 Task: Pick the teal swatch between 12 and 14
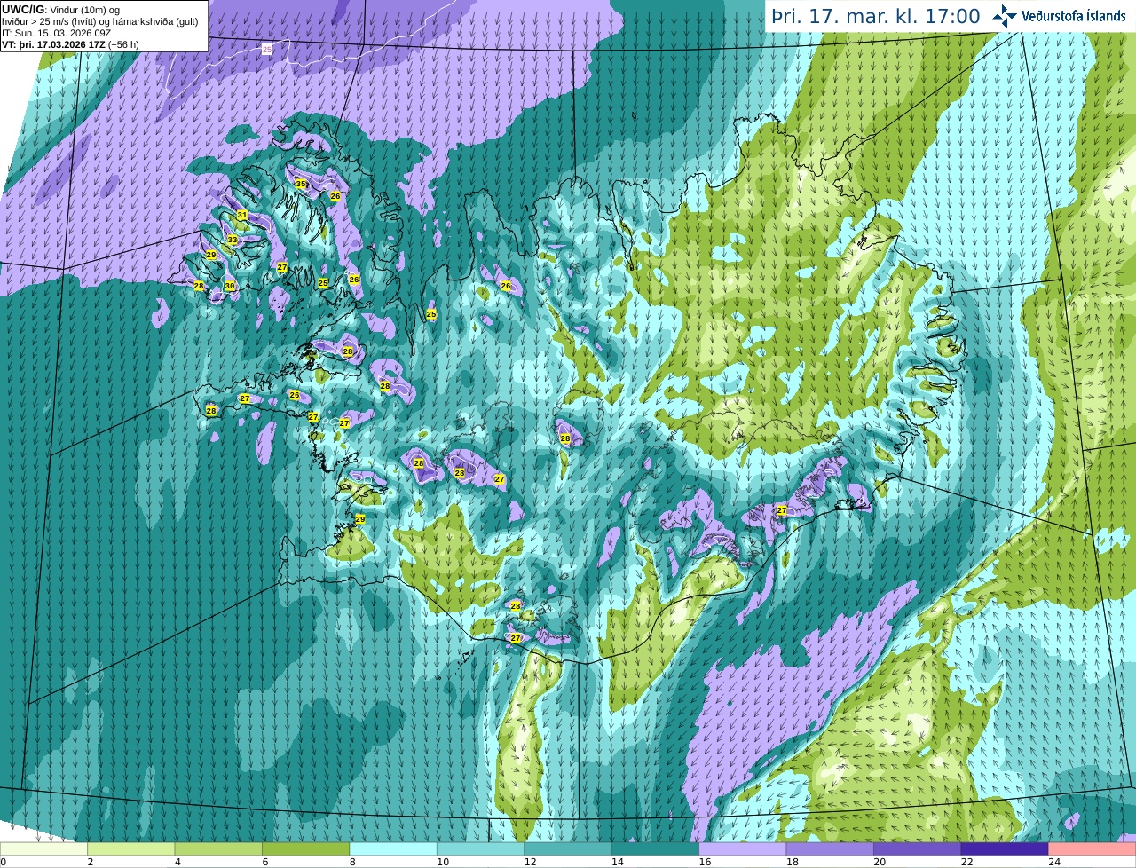click(x=568, y=848)
